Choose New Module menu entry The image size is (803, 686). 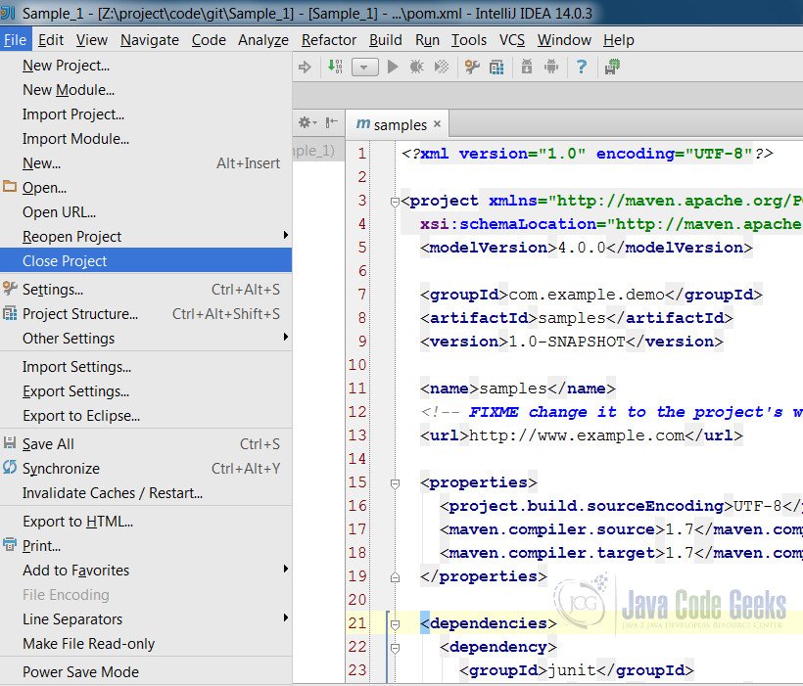tap(146, 90)
